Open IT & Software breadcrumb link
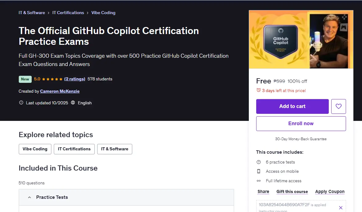 [32, 13]
